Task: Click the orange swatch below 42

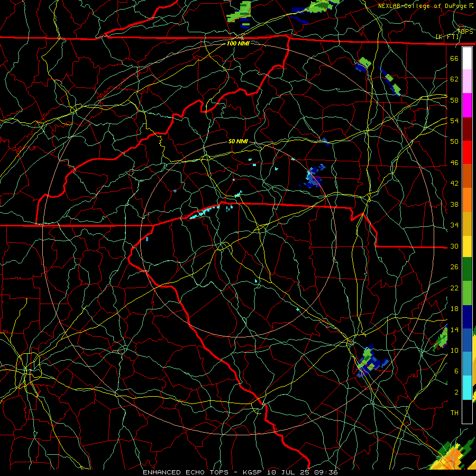Action: (x=467, y=200)
